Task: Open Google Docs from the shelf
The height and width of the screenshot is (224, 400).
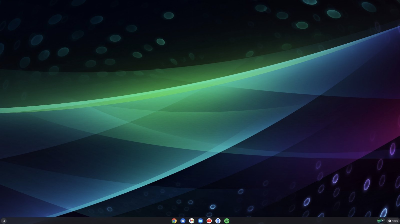Action: tap(218, 221)
